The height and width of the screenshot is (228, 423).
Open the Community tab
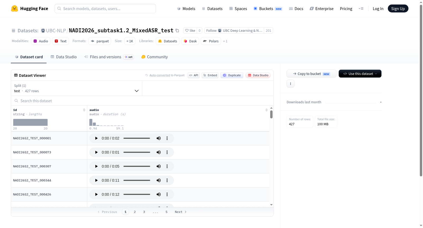click(155, 57)
